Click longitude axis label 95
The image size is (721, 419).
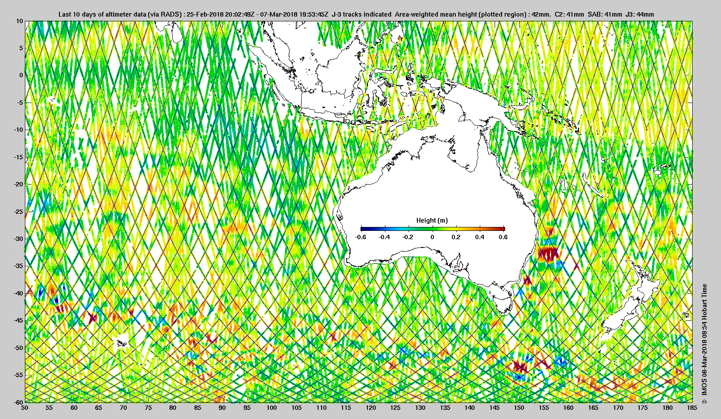pyautogui.click(x=247, y=408)
